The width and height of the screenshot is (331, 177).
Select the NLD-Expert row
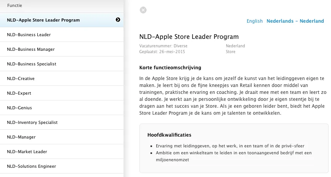click(62, 93)
